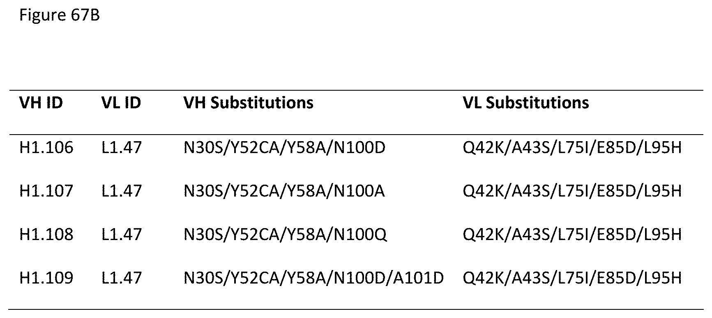Viewport: 712px width, 318px height.
Task: Select L1.47 in the H1.107 row
Action: pos(122,191)
